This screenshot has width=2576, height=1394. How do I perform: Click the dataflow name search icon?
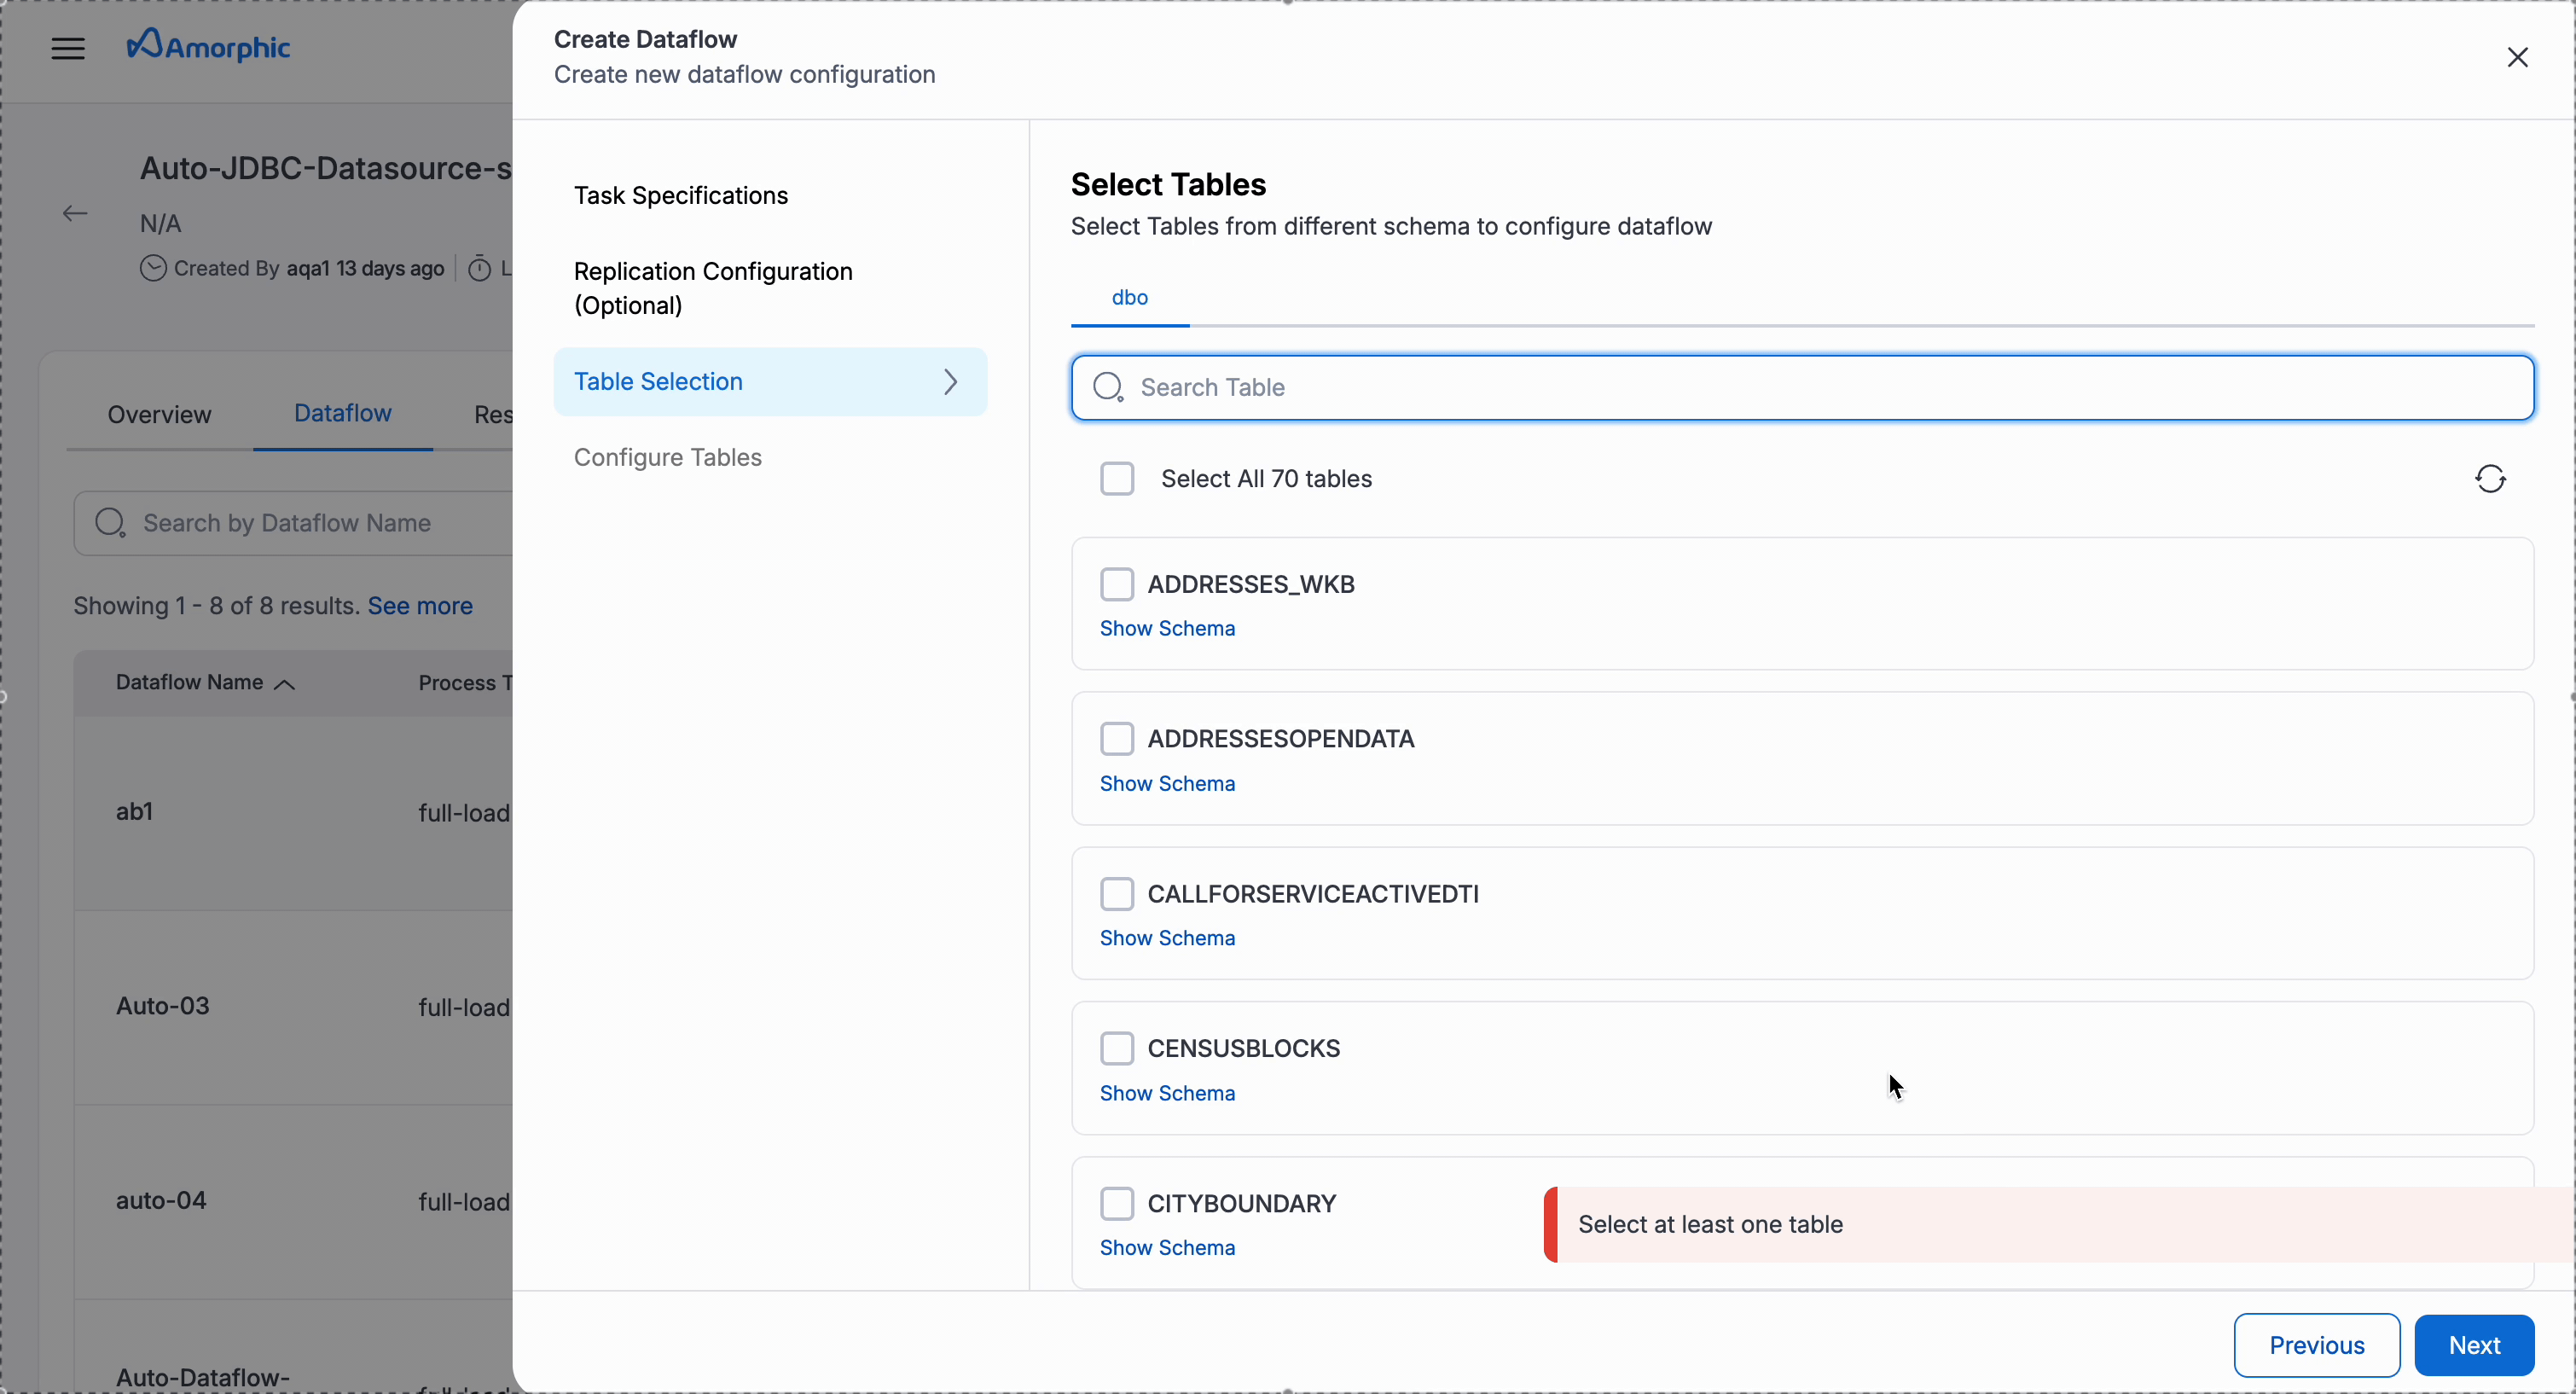(x=110, y=522)
